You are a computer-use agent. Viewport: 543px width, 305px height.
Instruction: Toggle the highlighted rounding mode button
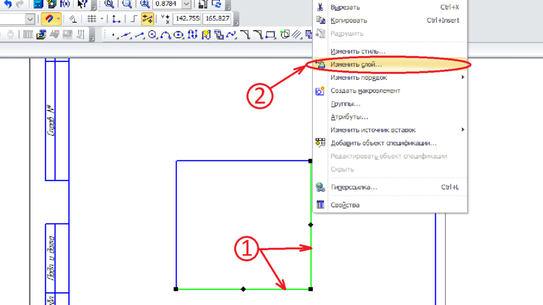[147, 19]
